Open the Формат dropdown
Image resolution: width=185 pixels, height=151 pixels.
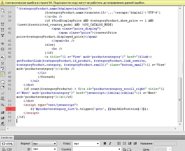[44, 144]
